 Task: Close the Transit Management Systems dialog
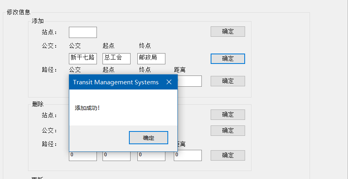tap(169, 82)
